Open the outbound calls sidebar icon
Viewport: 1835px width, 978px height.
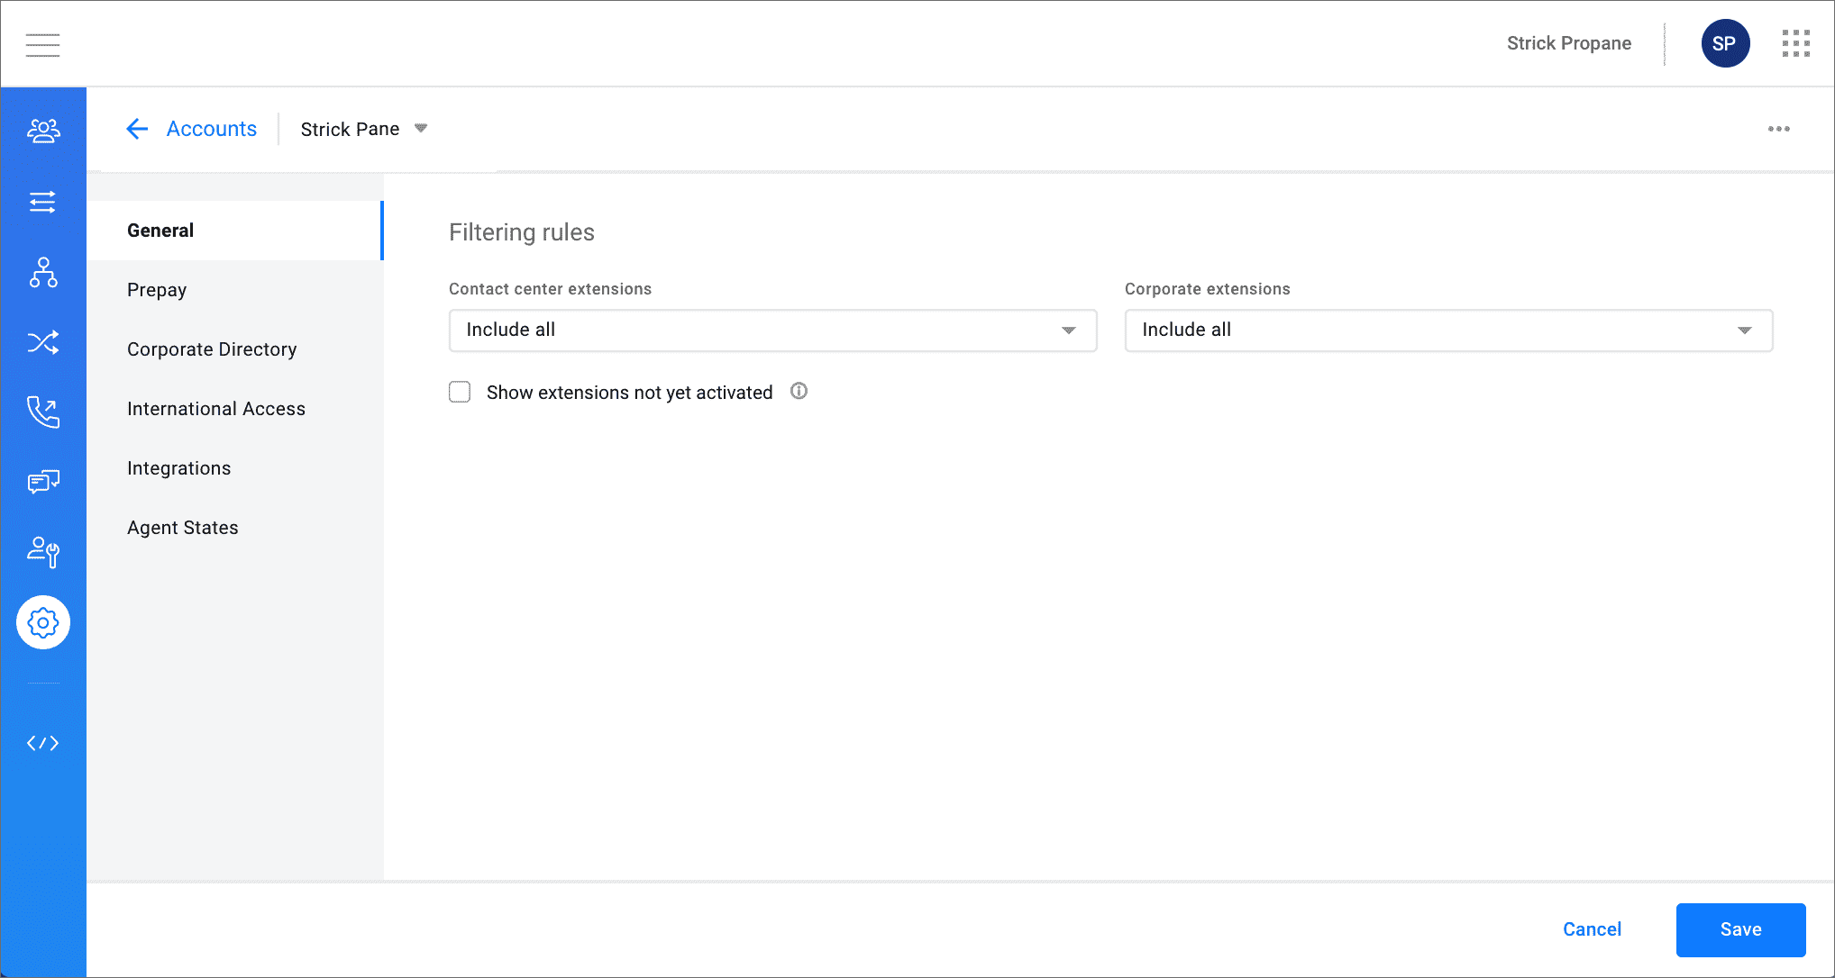pyautogui.click(x=42, y=412)
